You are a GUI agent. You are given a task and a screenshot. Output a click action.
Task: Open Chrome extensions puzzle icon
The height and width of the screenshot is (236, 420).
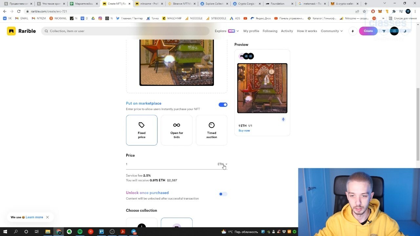coord(394,11)
